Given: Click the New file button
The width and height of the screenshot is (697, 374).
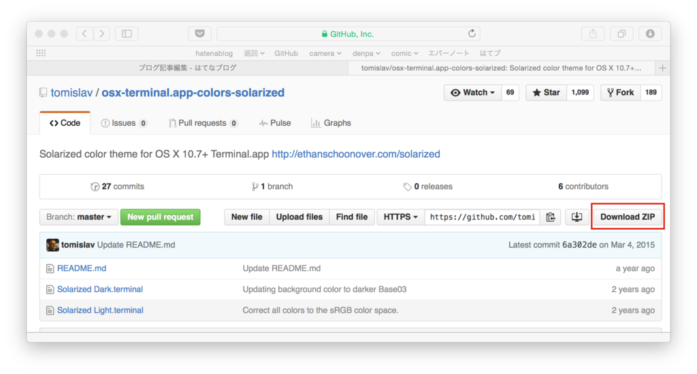Looking at the screenshot, I should pos(246,217).
